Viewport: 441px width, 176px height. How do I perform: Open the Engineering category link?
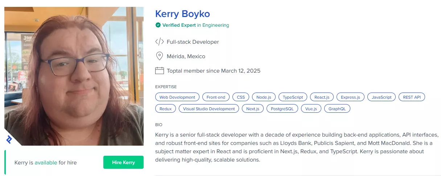click(x=215, y=25)
